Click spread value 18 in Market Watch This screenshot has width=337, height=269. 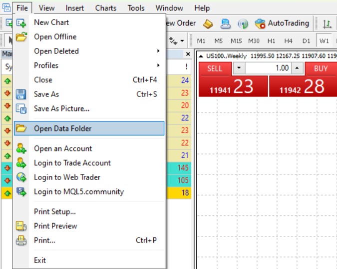(185, 192)
